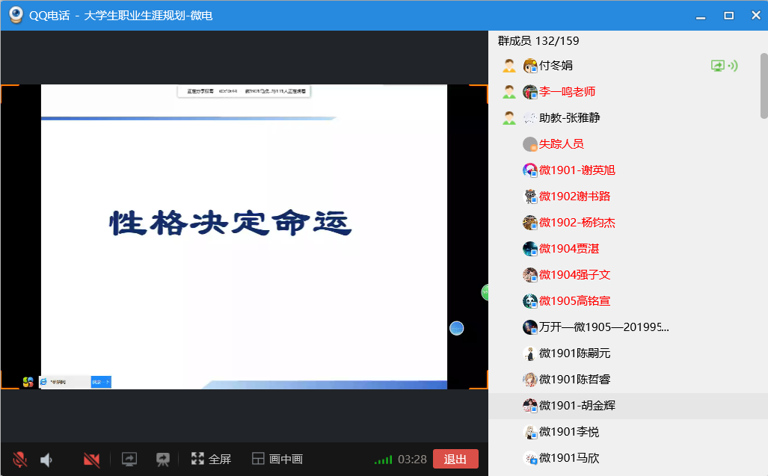Click the blue floating globe icon
This screenshot has height=476, width=768.
tap(456, 328)
